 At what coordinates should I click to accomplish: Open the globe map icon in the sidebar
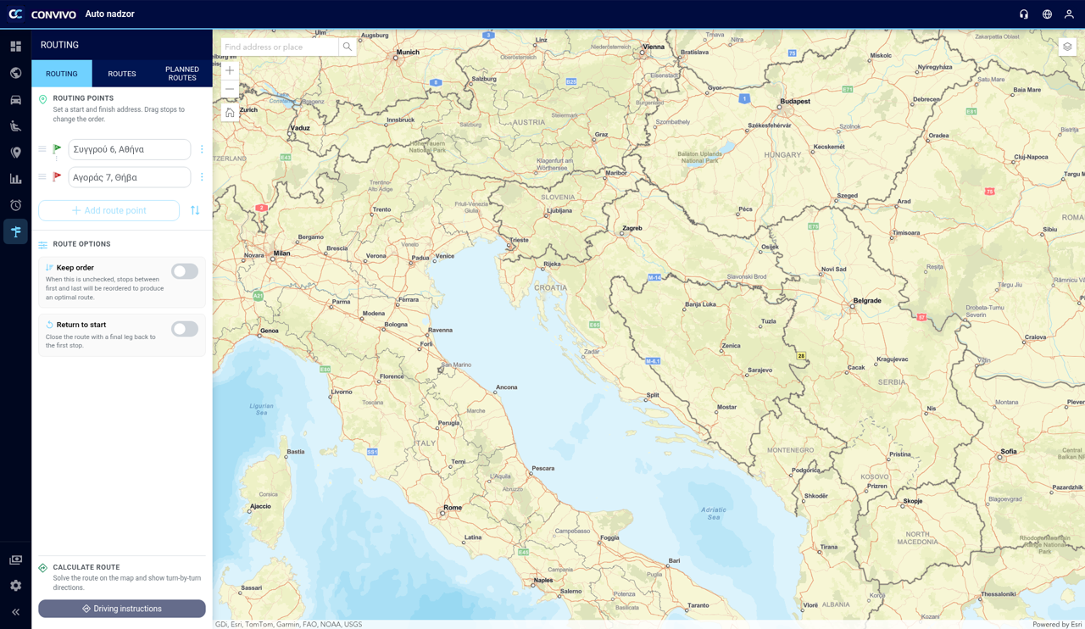pos(15,73)
